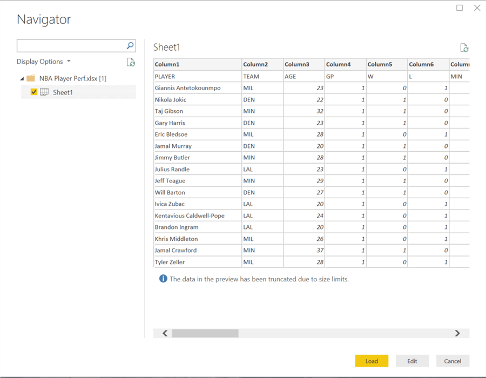Click the horizontal scrollbar thumb
This screenshot has height=378, width=486.
205,334
